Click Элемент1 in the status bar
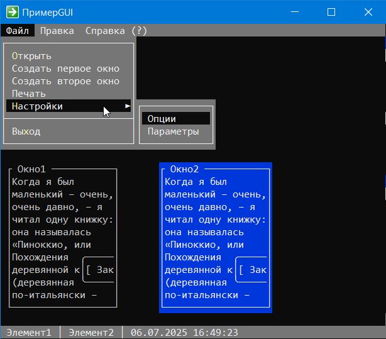This screenshot has height=339, width=386. point(29,332)
